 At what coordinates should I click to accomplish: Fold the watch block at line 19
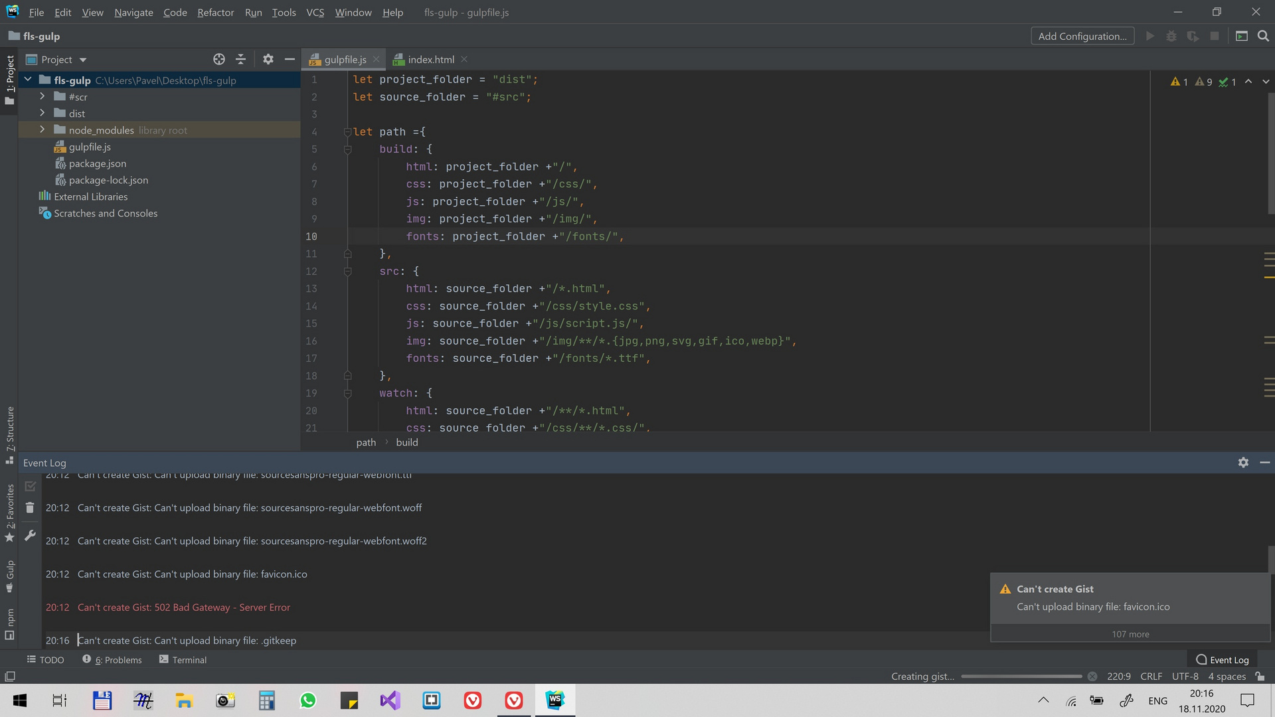point(347,393)
